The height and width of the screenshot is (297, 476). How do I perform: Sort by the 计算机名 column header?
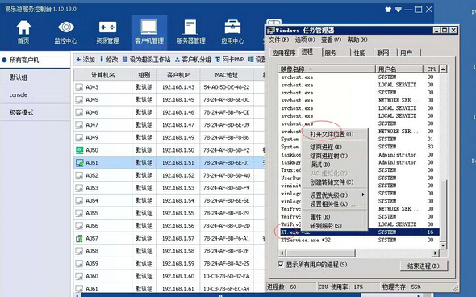(x=103, y=75)
